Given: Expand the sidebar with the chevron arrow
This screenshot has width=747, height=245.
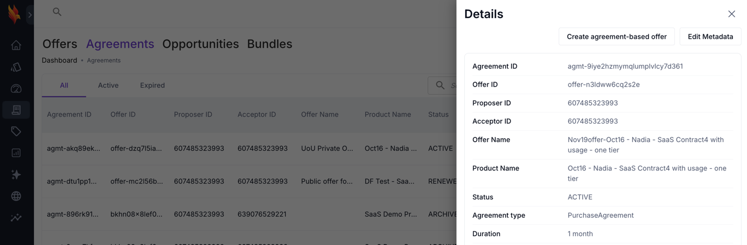Looking at the screenshot, I should [x=30, y=15].
